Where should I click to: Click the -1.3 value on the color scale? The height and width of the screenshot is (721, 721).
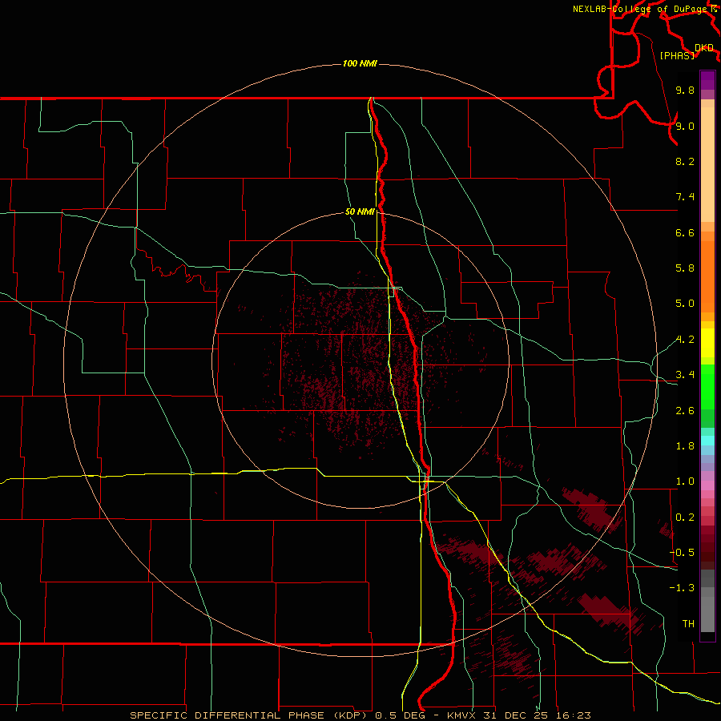(682, 588)
